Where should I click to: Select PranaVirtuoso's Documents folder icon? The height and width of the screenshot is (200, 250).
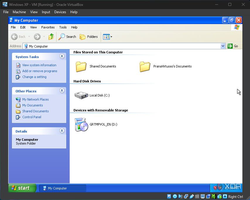[x=145, y=67]
